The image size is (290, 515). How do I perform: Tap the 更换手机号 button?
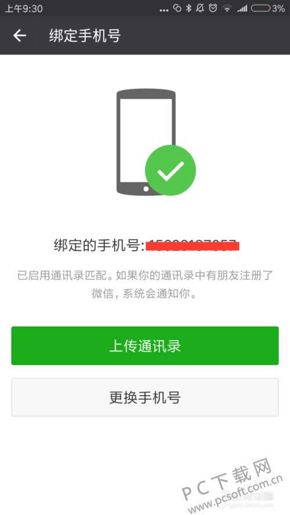coord(145,397)
